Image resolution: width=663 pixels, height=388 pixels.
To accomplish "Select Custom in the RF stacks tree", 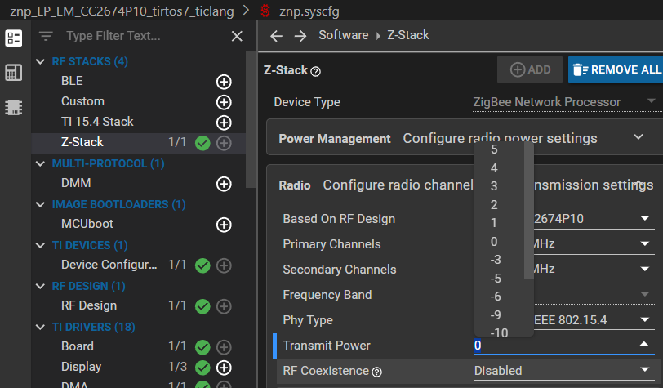I will [83, 101].
